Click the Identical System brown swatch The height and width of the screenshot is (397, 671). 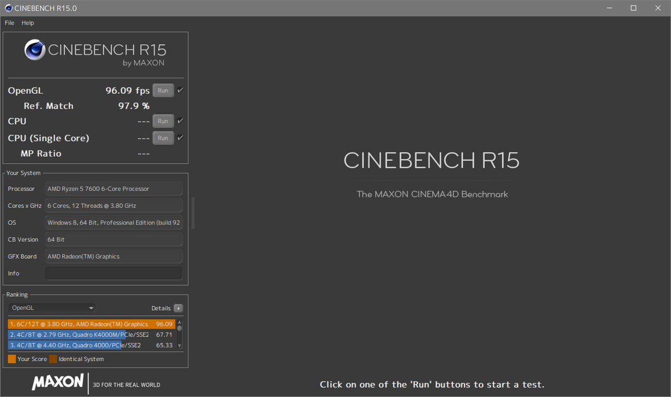click(53, 359)
